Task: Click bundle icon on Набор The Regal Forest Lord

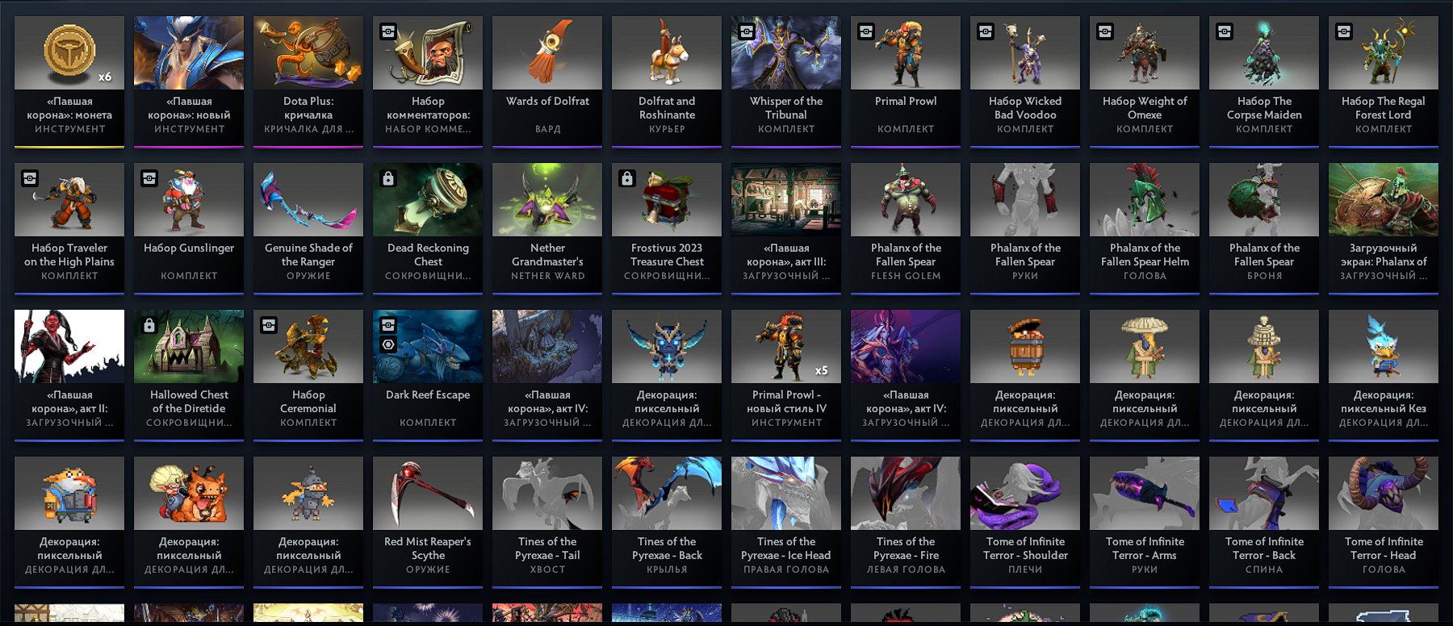Action: [1344, 31]
